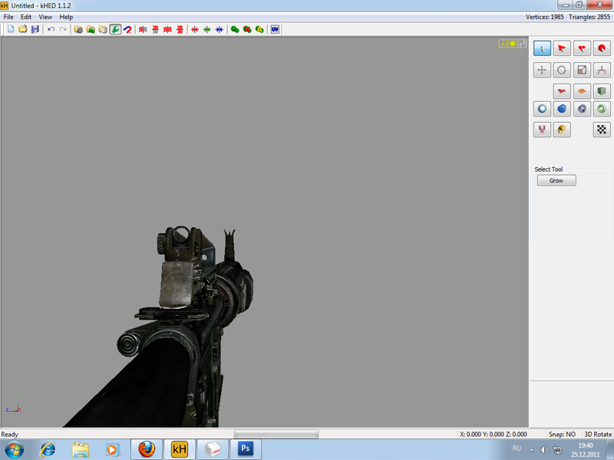Image resolution: width=614 pixels, height=460 pixels.
Task: Select the green torus primitive tool
Action: pyautogui.click(x=602, y=109)
